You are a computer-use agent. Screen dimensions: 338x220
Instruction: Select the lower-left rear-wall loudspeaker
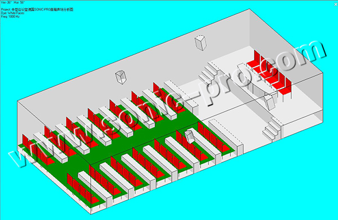121,77
